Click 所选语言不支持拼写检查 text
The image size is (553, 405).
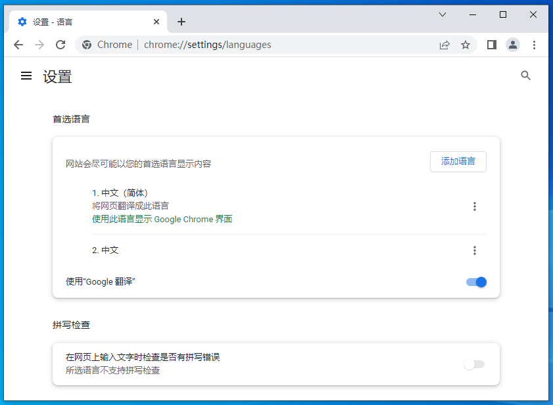click(113, 370)
